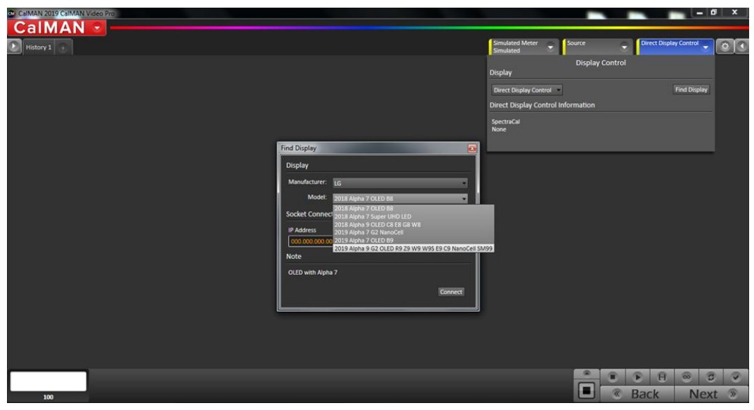Select 2019 Alpha 7 OLED B9 model

[363, 240]
